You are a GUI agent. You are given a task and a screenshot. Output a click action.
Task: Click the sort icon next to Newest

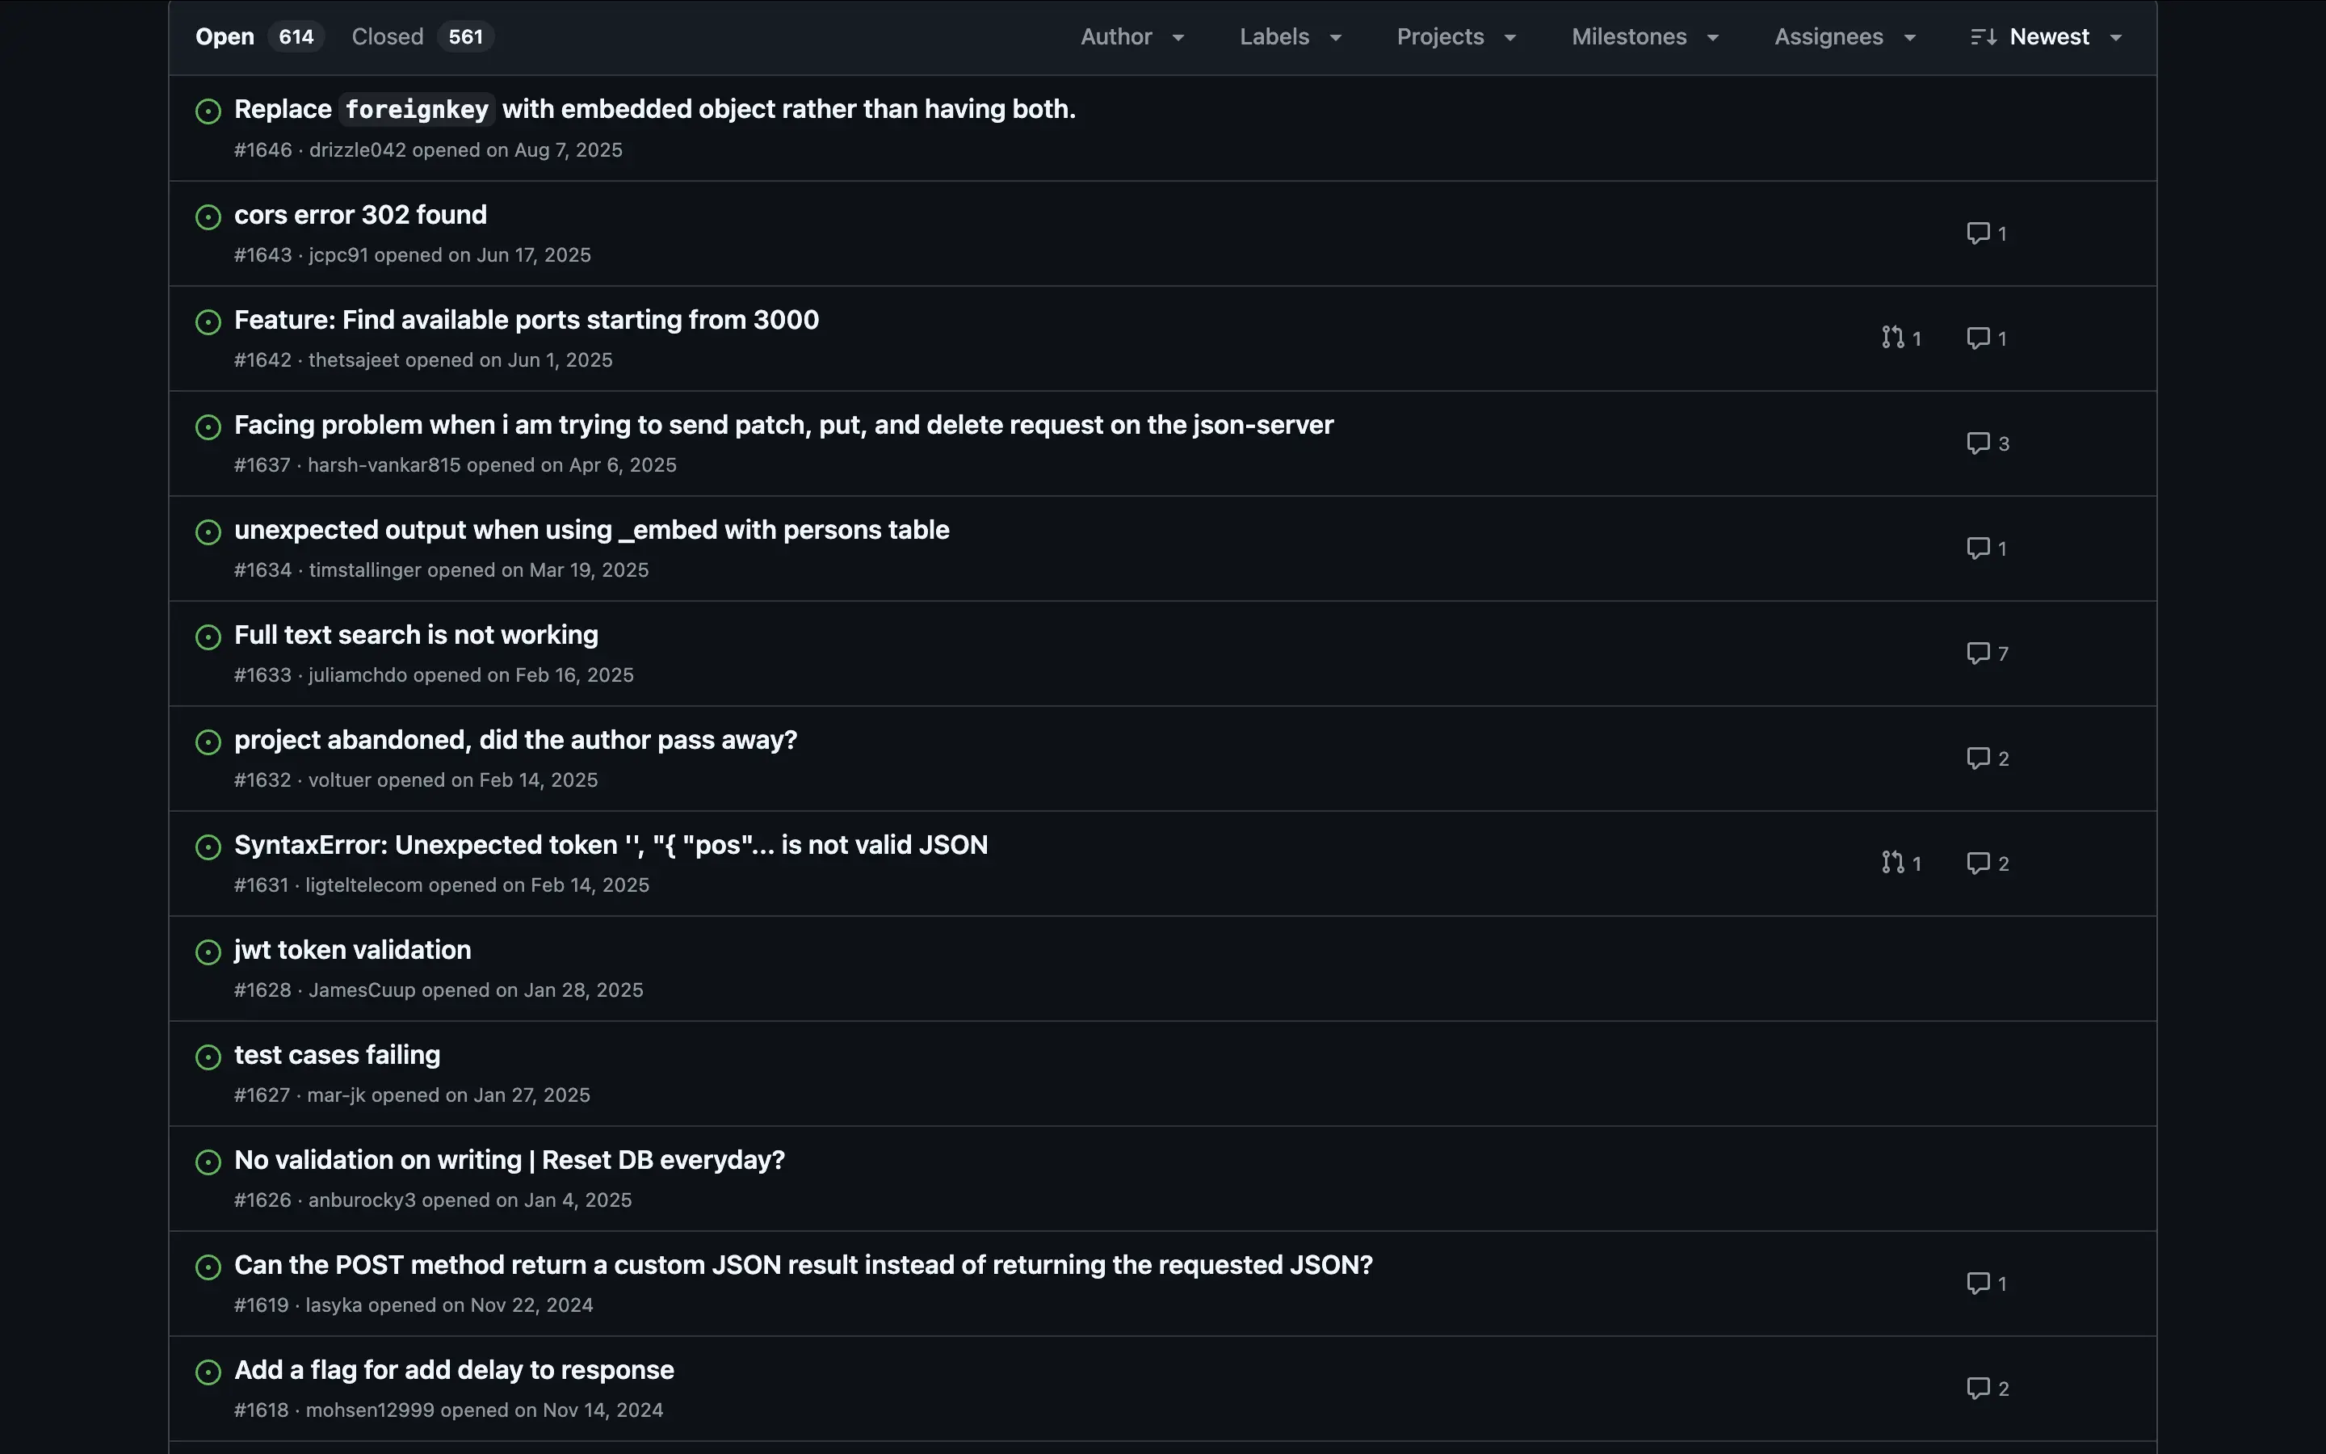[1983, 37]
